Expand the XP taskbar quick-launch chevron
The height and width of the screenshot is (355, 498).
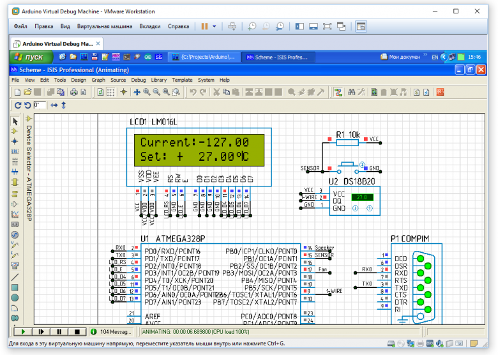tap(425, 55)
